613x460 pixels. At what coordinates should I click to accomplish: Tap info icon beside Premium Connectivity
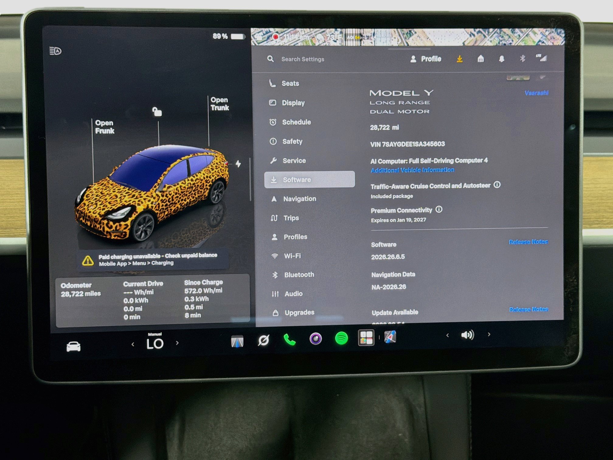pyautogui.click(x=439, y=209)
